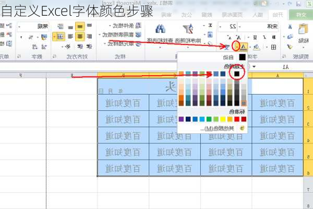
Task: Click the Accounting Number Format icon
Action: (x=44, y=37)
